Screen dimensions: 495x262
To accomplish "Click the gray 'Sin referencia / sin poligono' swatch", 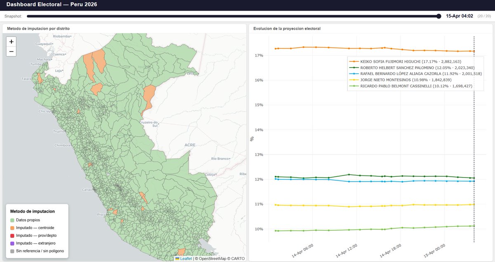I will pyautogui.click(x=12, y=251).
